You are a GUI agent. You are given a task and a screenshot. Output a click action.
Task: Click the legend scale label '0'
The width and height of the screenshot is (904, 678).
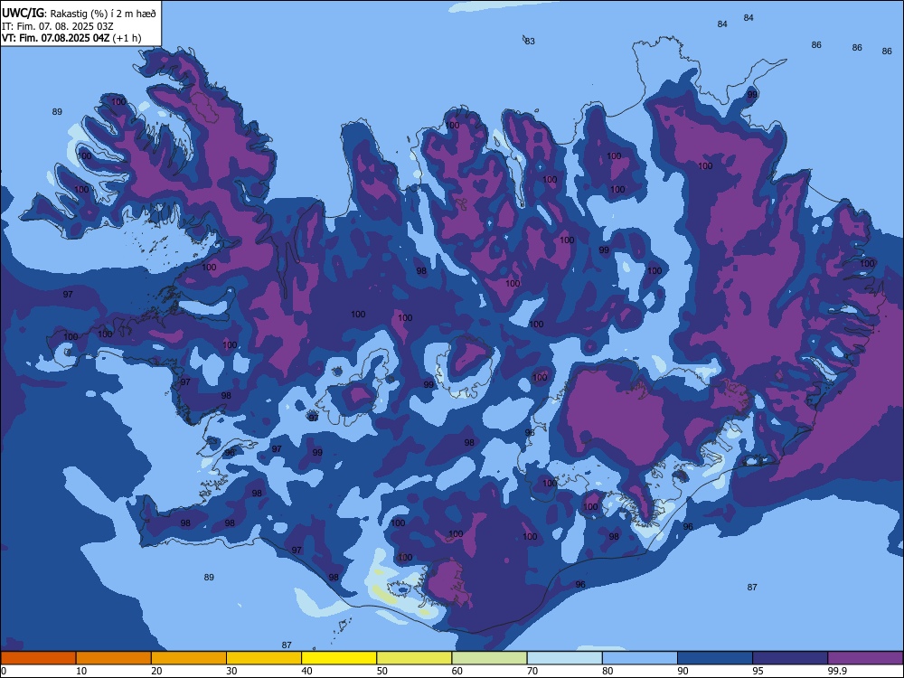coord(4,671)
